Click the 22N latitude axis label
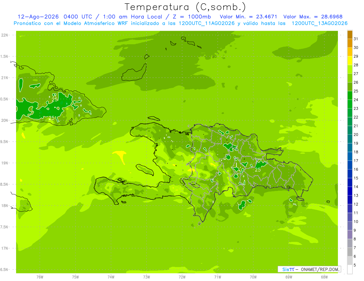This screenshot has height=281, width=364. tap(4, 35)
